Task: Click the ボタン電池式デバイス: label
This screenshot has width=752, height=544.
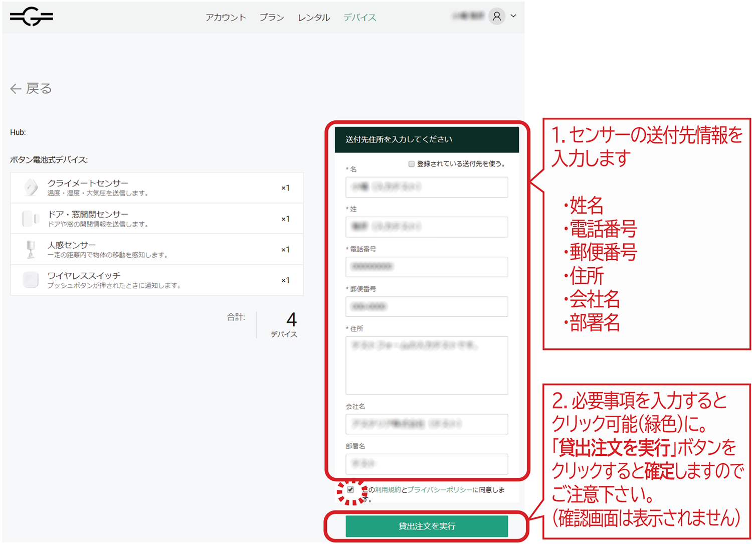Action: pyautogui.click(x=49, y=160)
